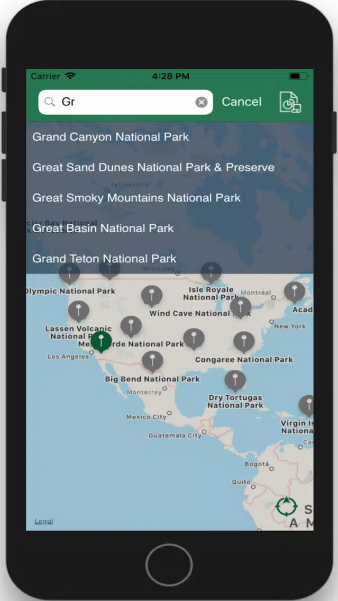This screenshot has height=601, width=338.
Task: Tap the Cancel search button
Action: point(241,102)
